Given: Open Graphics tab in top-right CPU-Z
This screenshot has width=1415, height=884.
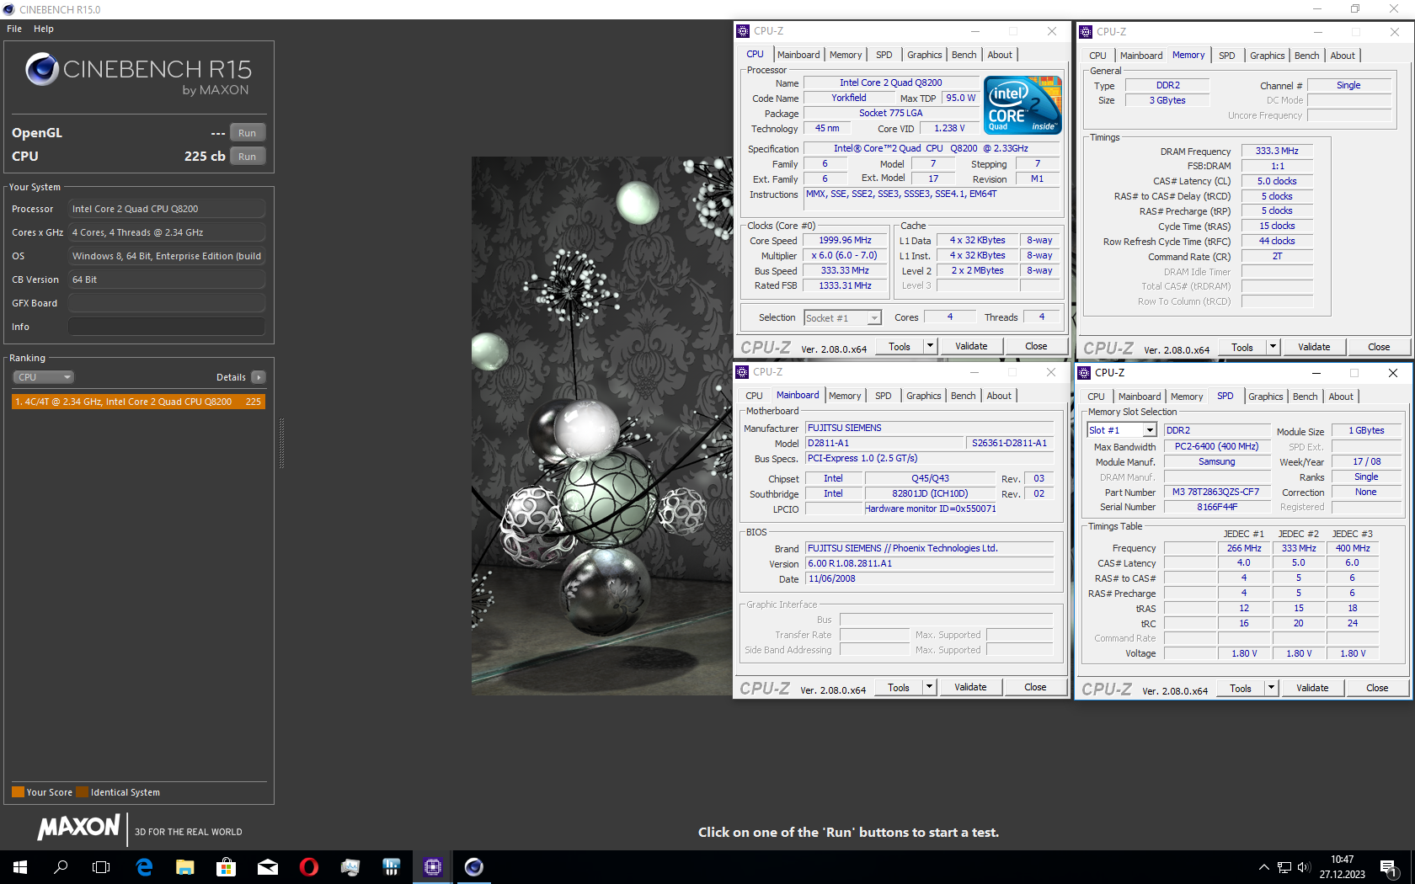Looking at the screenshot, I should tap(1267, 56).
